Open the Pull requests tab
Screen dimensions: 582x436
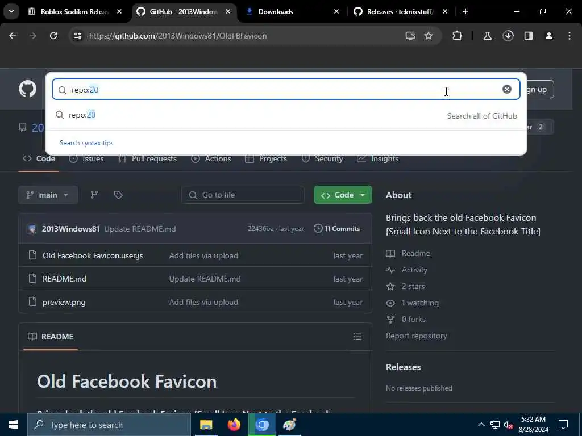pyautogui.click(x=147, y=159)
